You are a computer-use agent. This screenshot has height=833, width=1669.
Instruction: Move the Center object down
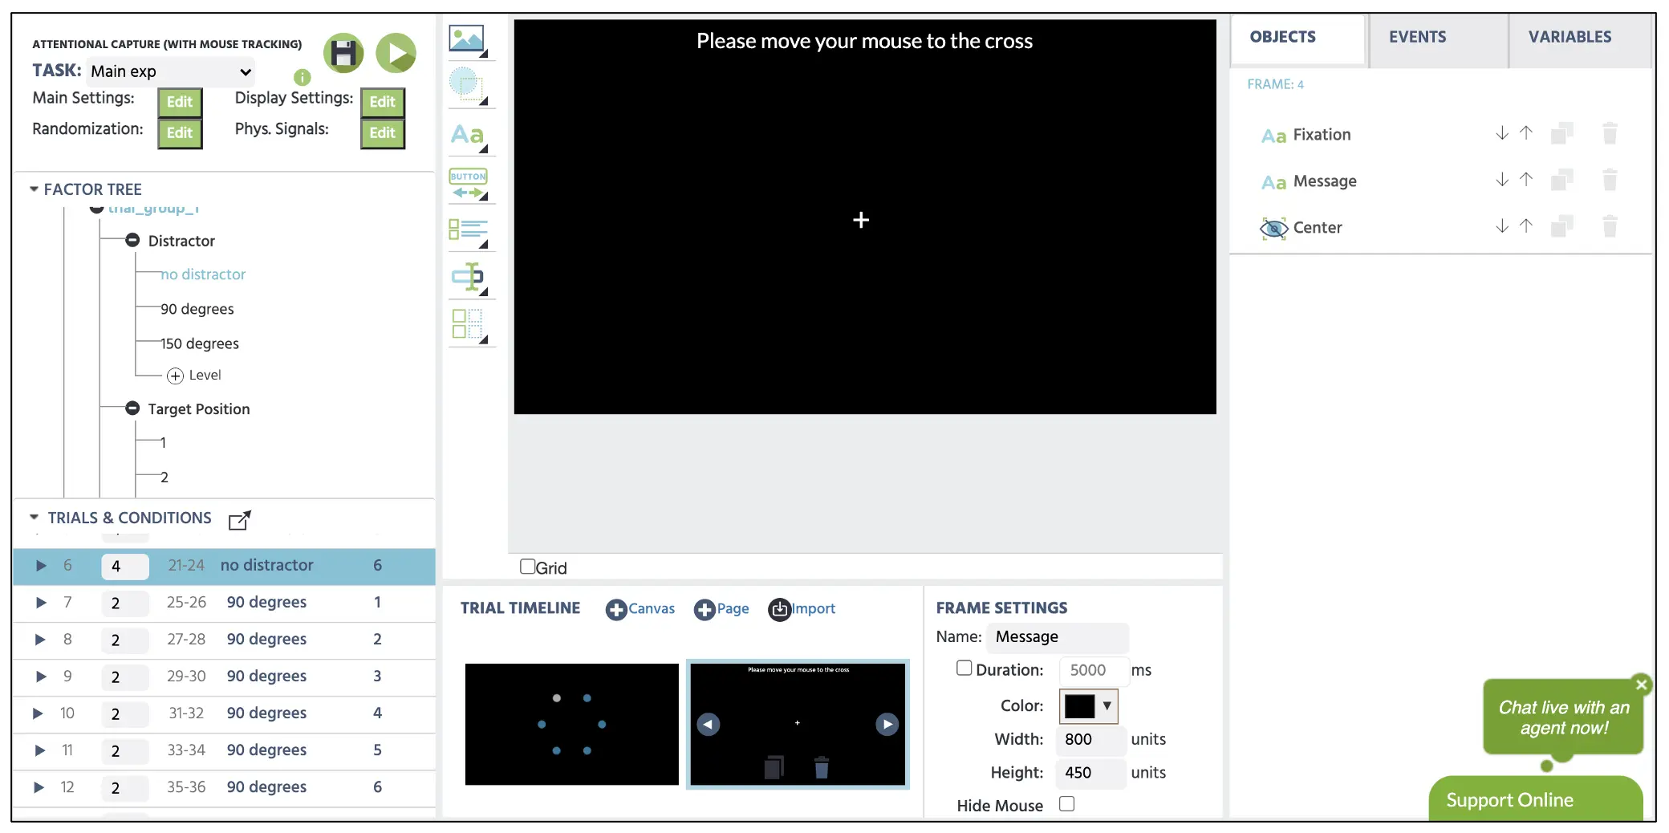coord(1502,226)
